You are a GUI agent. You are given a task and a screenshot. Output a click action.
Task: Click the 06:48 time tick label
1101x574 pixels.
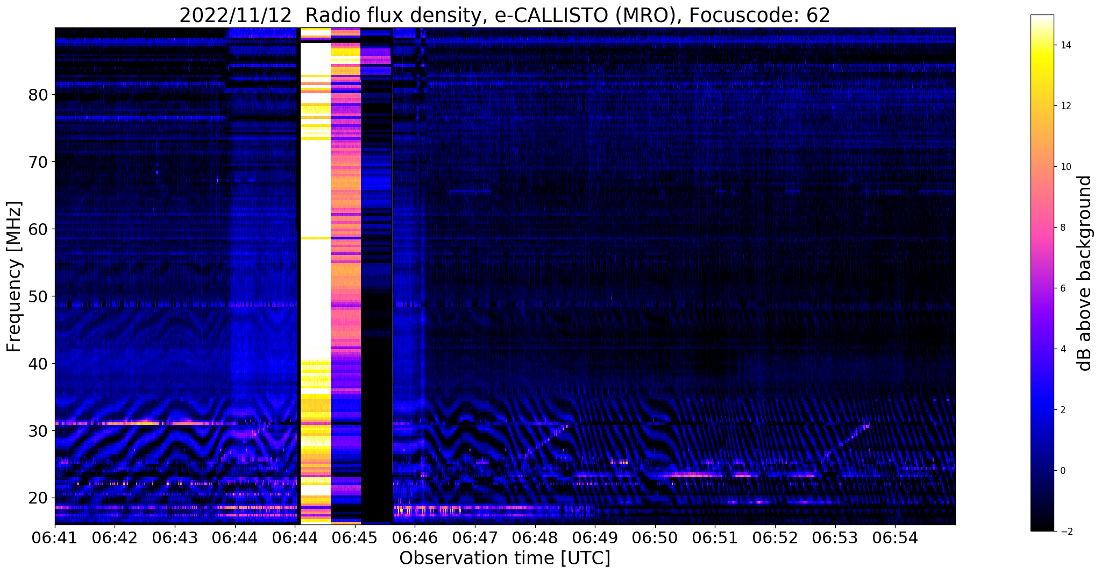pos(535,537)
